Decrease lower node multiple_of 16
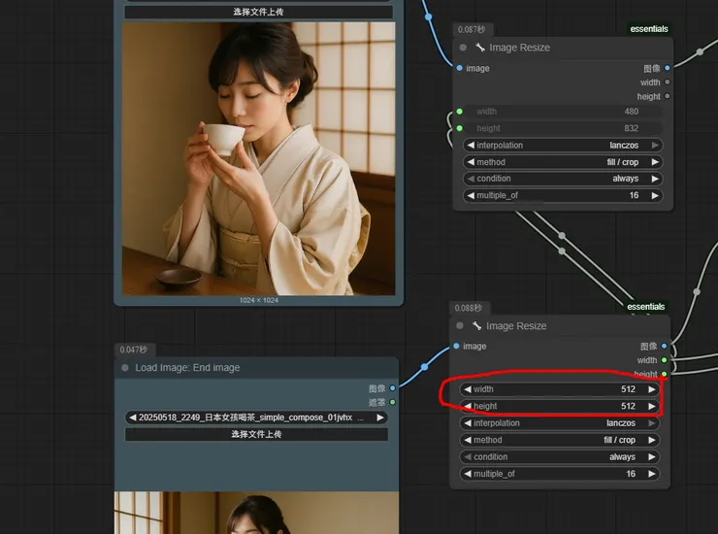Screen dimensions: 718x534 467,474
